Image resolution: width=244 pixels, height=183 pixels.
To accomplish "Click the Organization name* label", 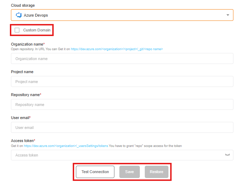I will (28, 44).
